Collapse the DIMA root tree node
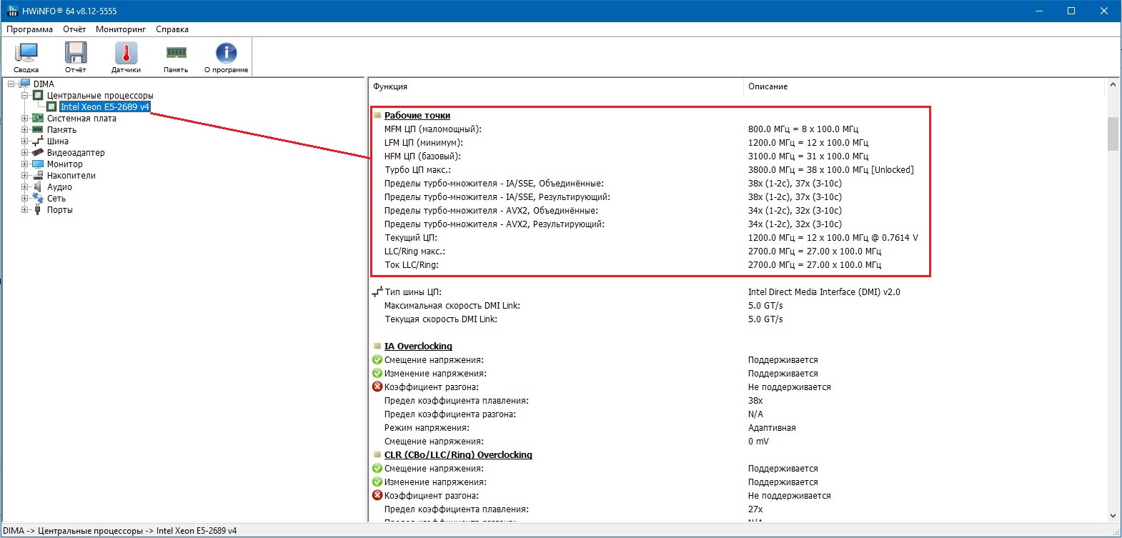 click(11, 84)
